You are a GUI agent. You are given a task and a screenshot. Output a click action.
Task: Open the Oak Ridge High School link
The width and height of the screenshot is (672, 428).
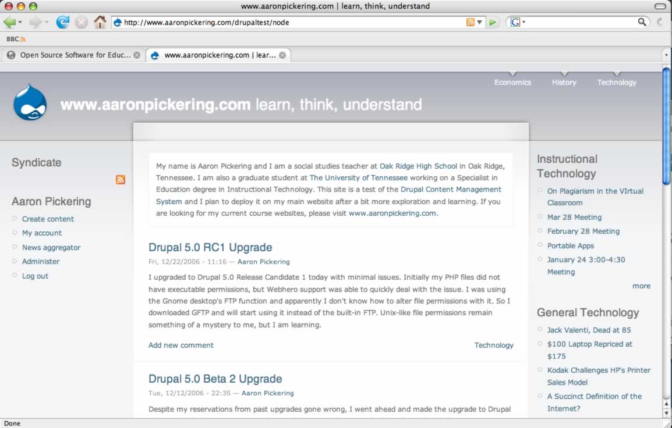coord(418,166)
